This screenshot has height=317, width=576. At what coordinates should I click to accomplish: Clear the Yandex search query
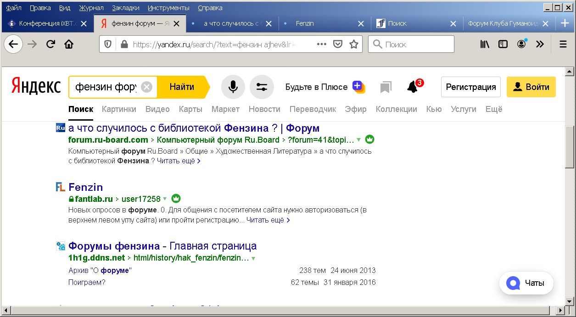pyautogui.click(x=146, y=87)
